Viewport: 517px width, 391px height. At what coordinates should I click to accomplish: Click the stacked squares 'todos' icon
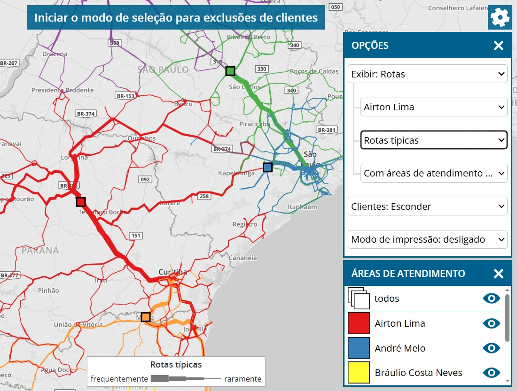pyautogui.click(x=359, y=299)
